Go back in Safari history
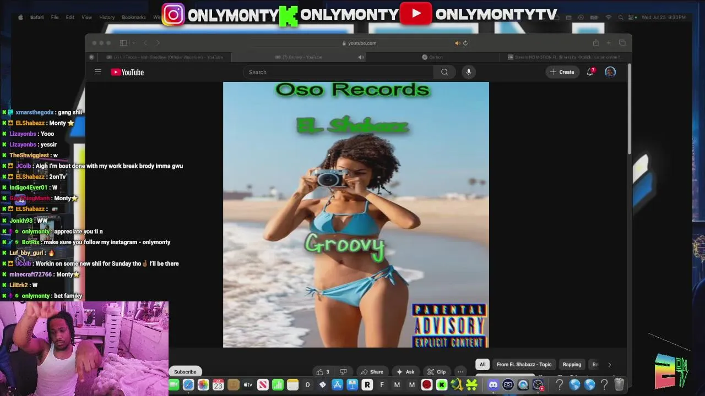Image resolution: width=705 pixels, height=396 pixels. pos(145,43)
